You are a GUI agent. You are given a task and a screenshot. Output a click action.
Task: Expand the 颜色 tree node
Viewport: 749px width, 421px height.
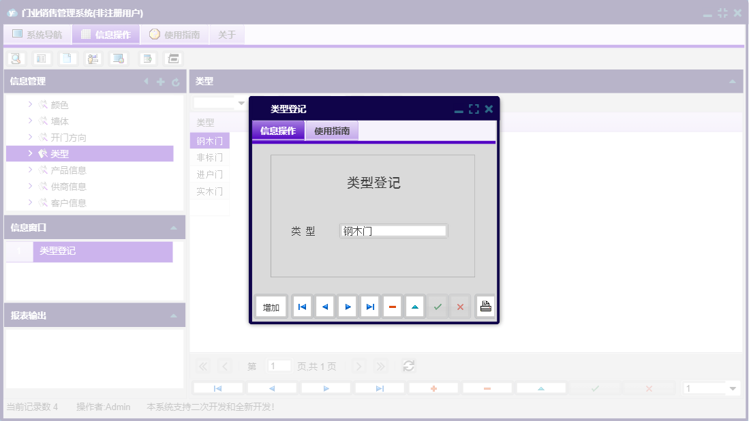29,104
